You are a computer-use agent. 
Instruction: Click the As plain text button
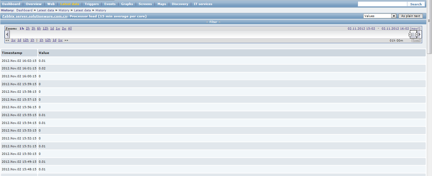[x=411, y=16]
